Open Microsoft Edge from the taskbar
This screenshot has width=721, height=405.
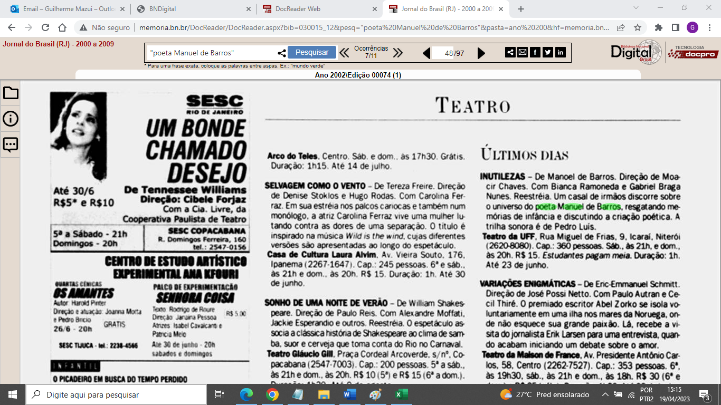(x=246, y=394)
